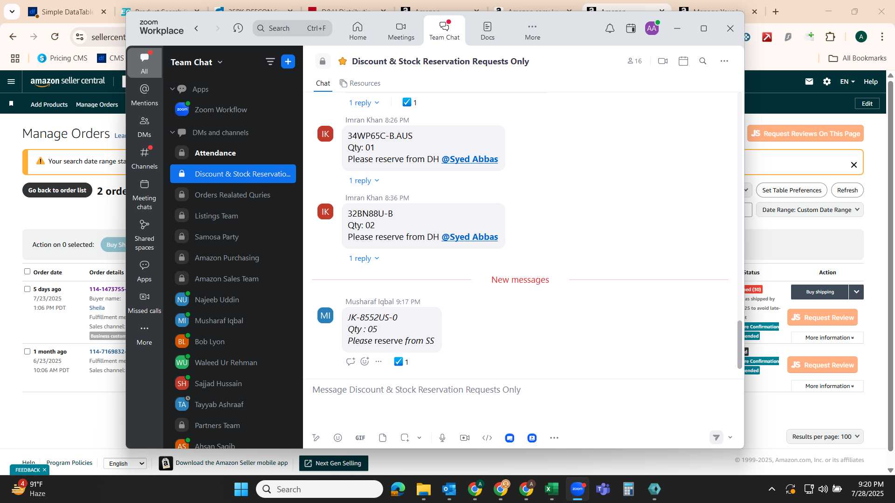Click Refresh button in Manage Orders

point(847,190)
